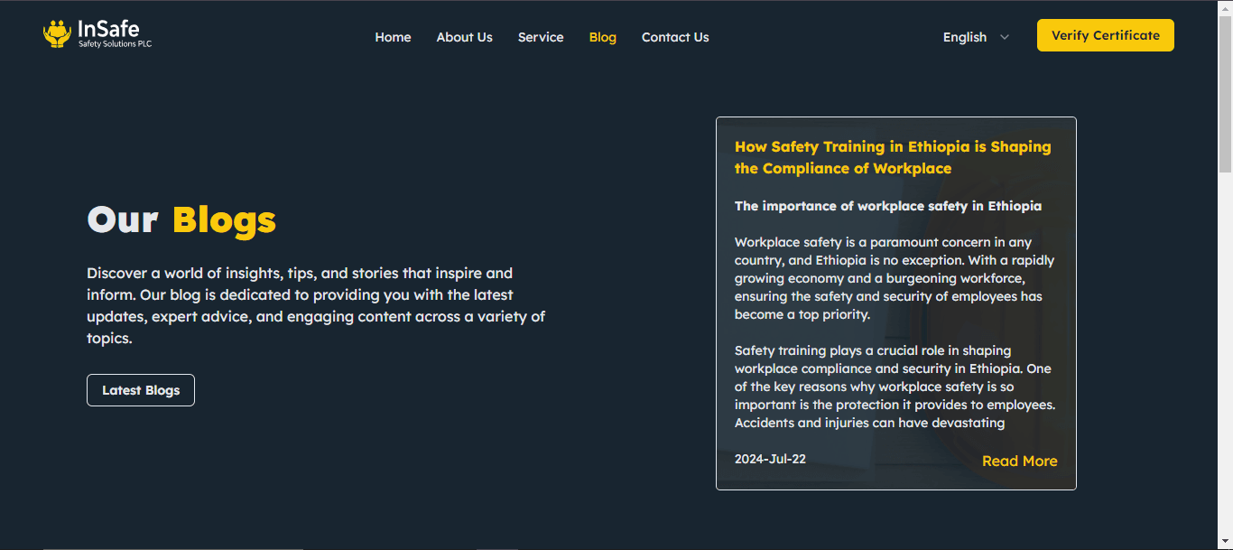Open the Contact Us page

[x=675, y=37]
